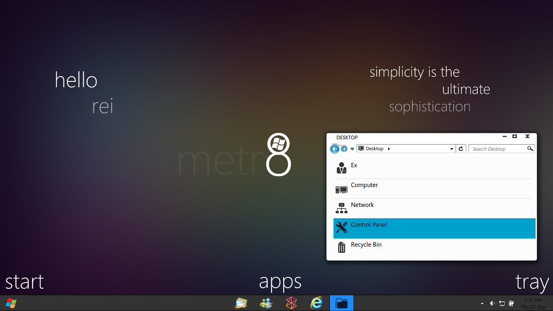The width and height of the screenshot is (553, 311).
Task: Select the highlighted Control Panel label
Action: point(369,225)
